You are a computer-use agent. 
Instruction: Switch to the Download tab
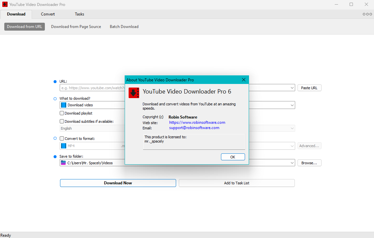coord(16,14)
